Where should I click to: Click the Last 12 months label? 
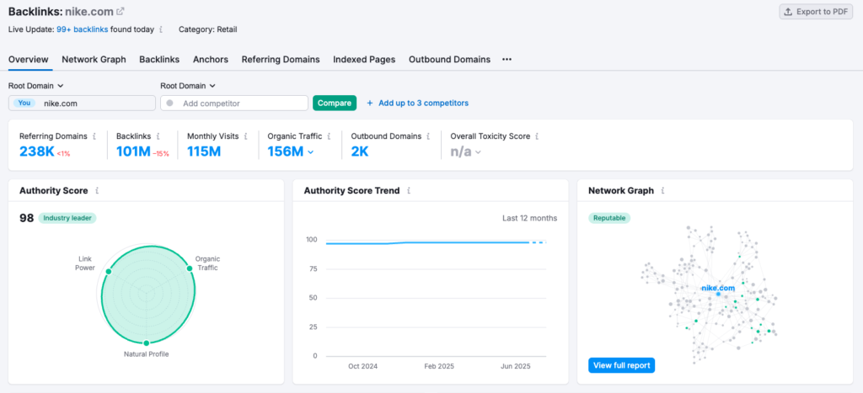pyautogui.click(x=529, y=218)
